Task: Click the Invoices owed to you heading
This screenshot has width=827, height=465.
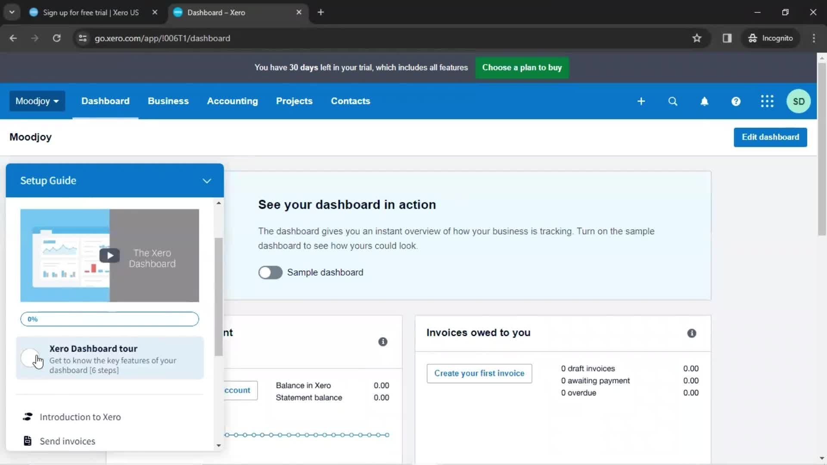Action: 479,333
